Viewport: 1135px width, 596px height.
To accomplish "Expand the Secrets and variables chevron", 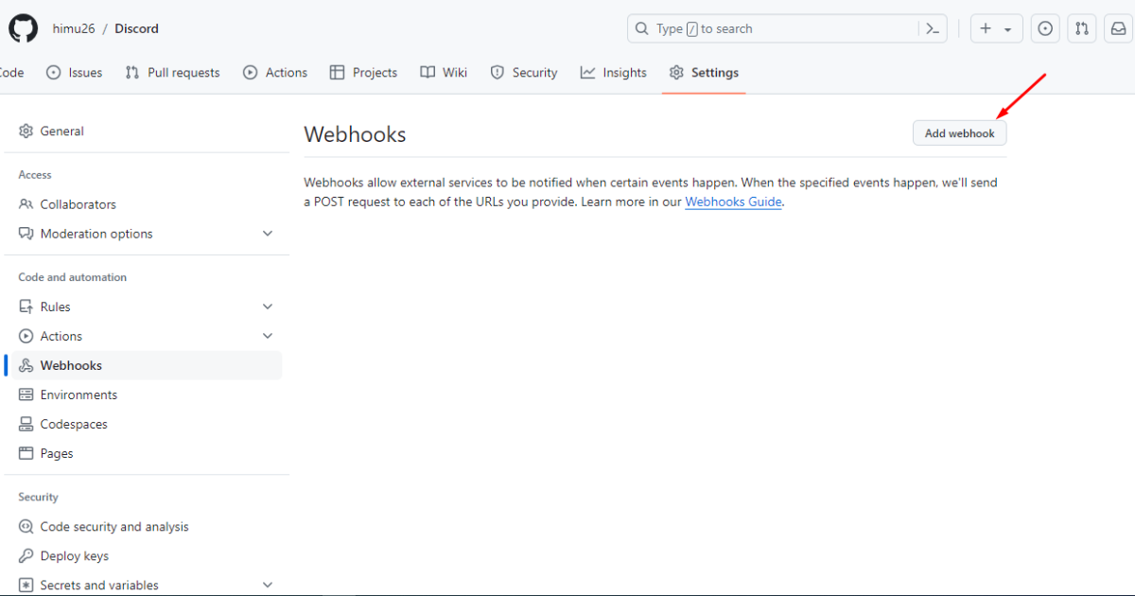I will tap(268, 586).
